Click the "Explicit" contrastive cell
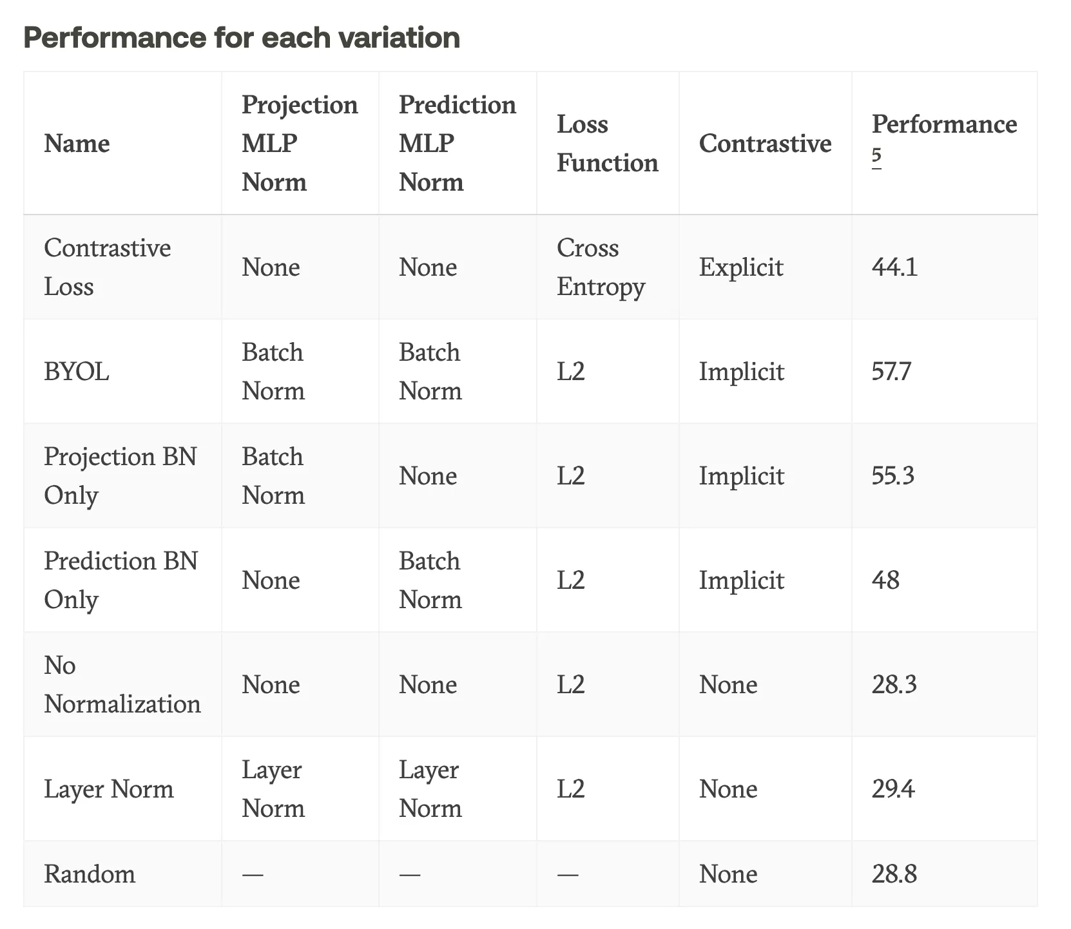The height and width of the screenshot is (929, 1071). (741, 267)
